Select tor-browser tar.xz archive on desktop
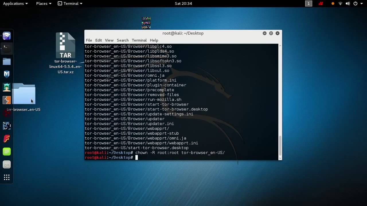The height and width of the screenshot is (206, 367). click(x=65, y=53)
